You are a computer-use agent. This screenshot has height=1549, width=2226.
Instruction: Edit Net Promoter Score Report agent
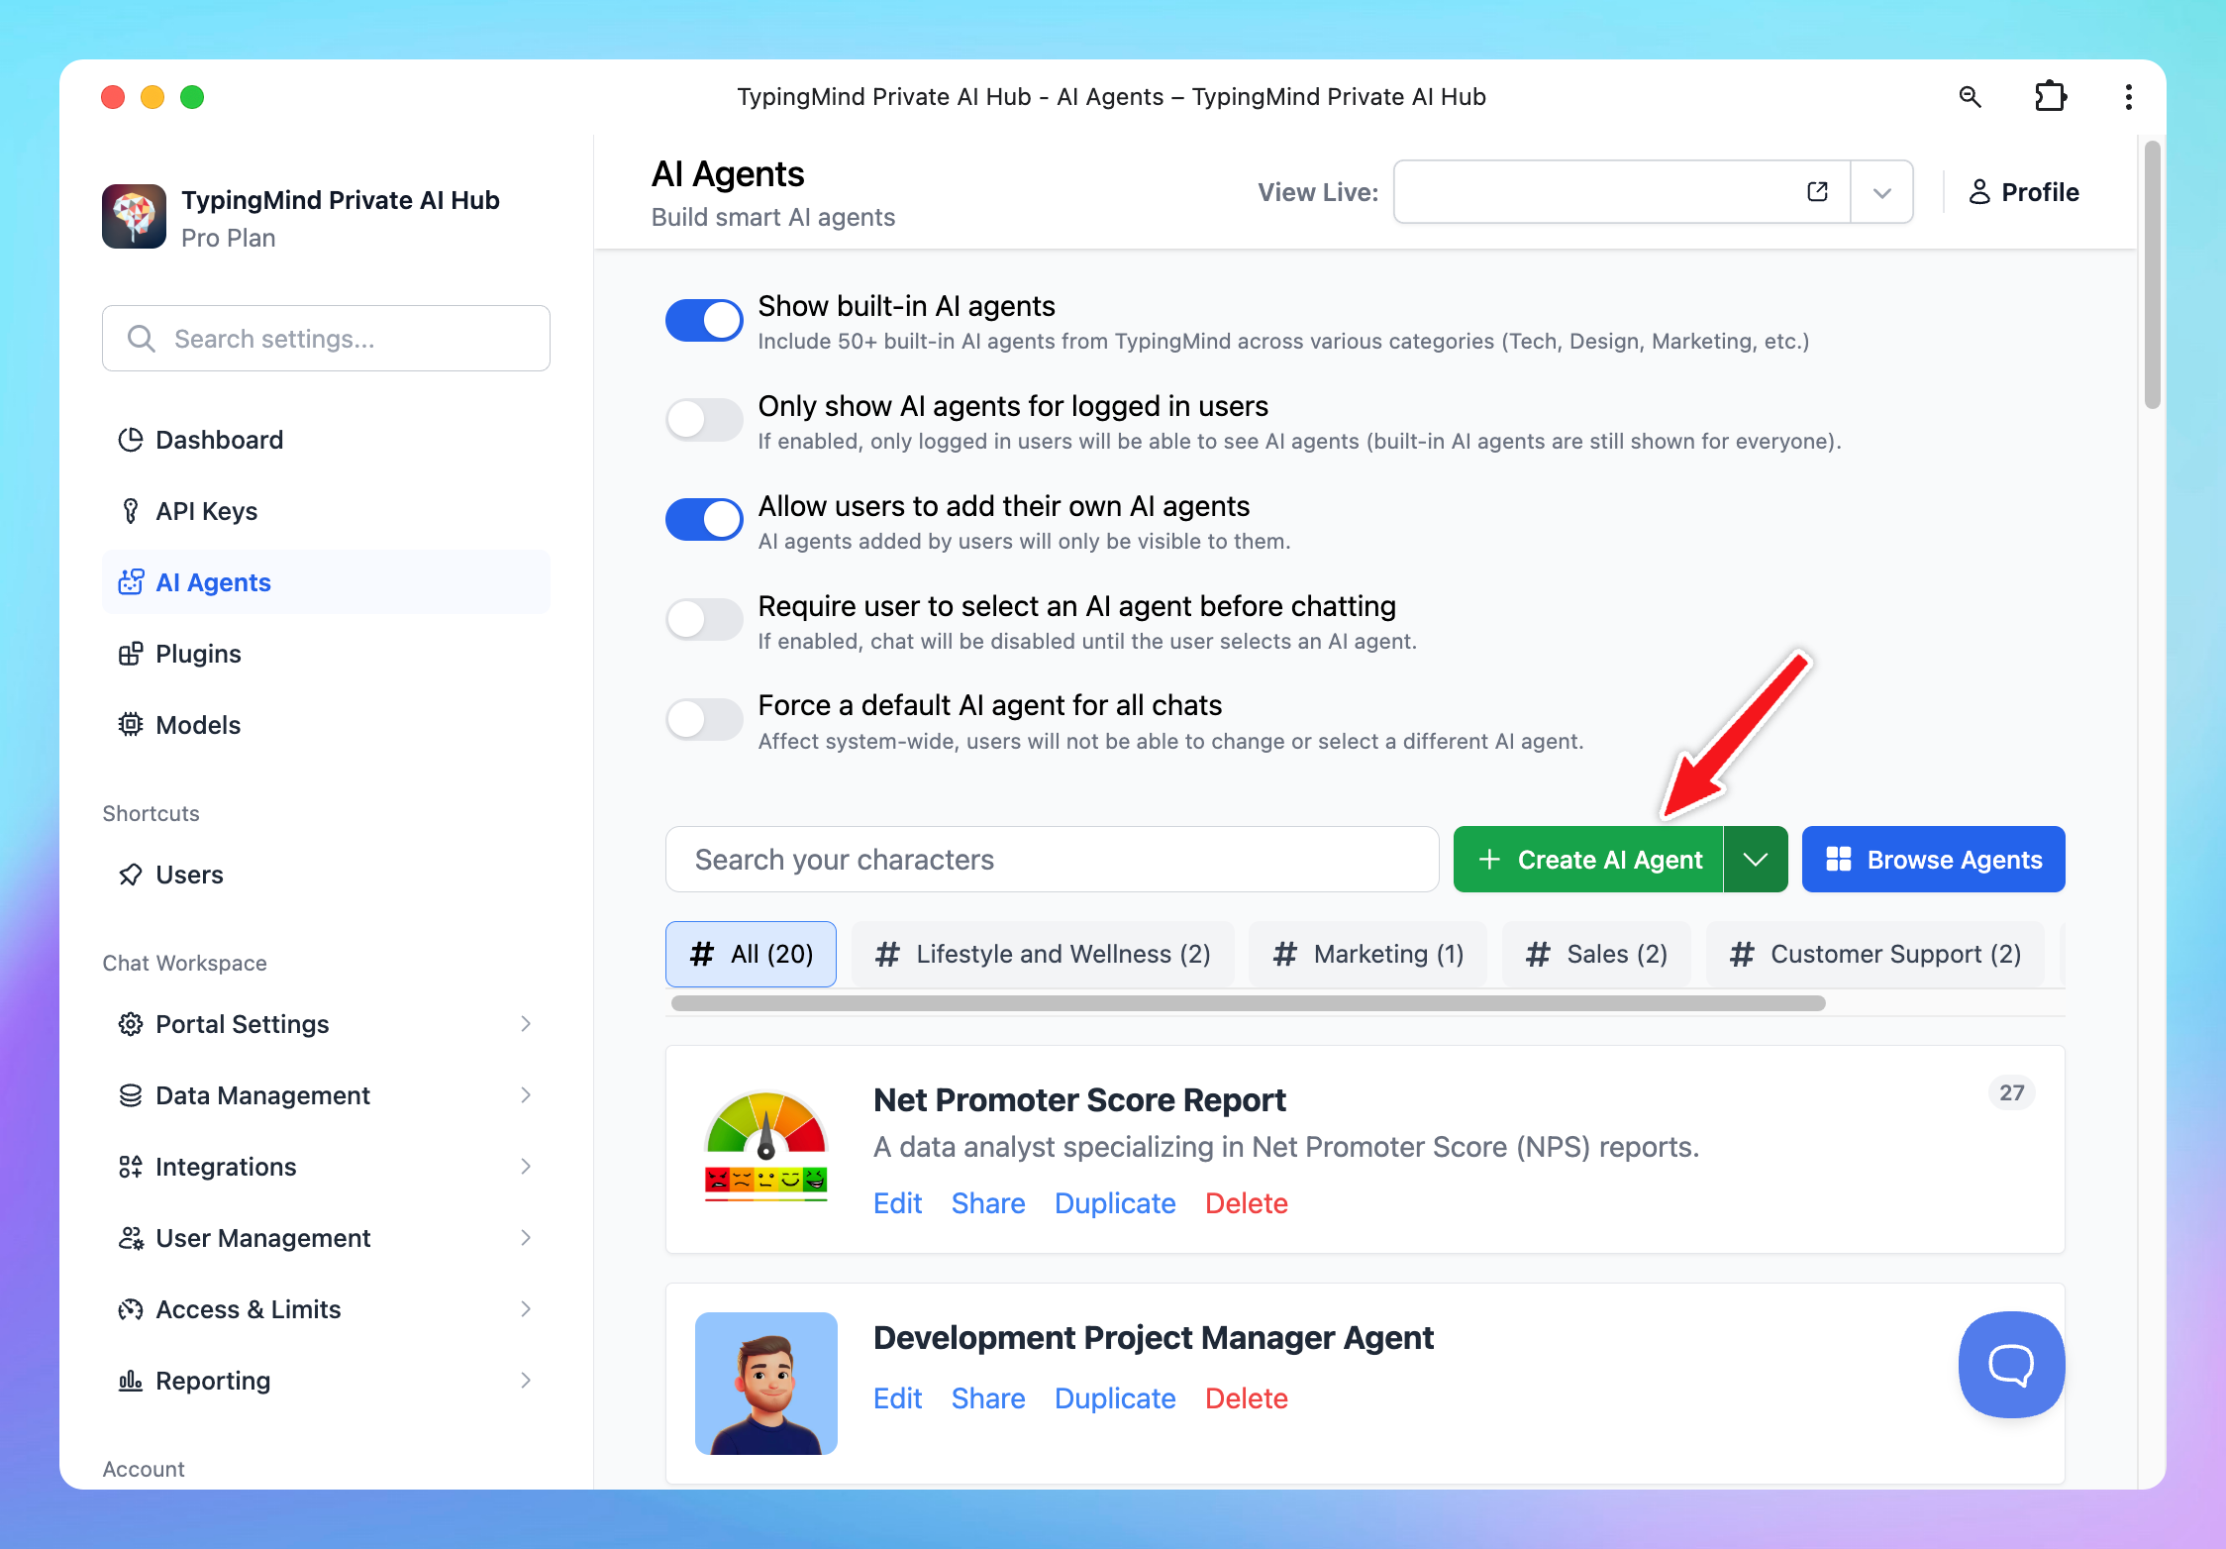[897, 1203]
